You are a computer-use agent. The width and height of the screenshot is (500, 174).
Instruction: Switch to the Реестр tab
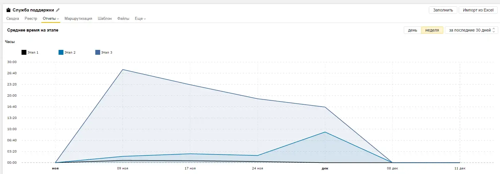coord(31,19)
